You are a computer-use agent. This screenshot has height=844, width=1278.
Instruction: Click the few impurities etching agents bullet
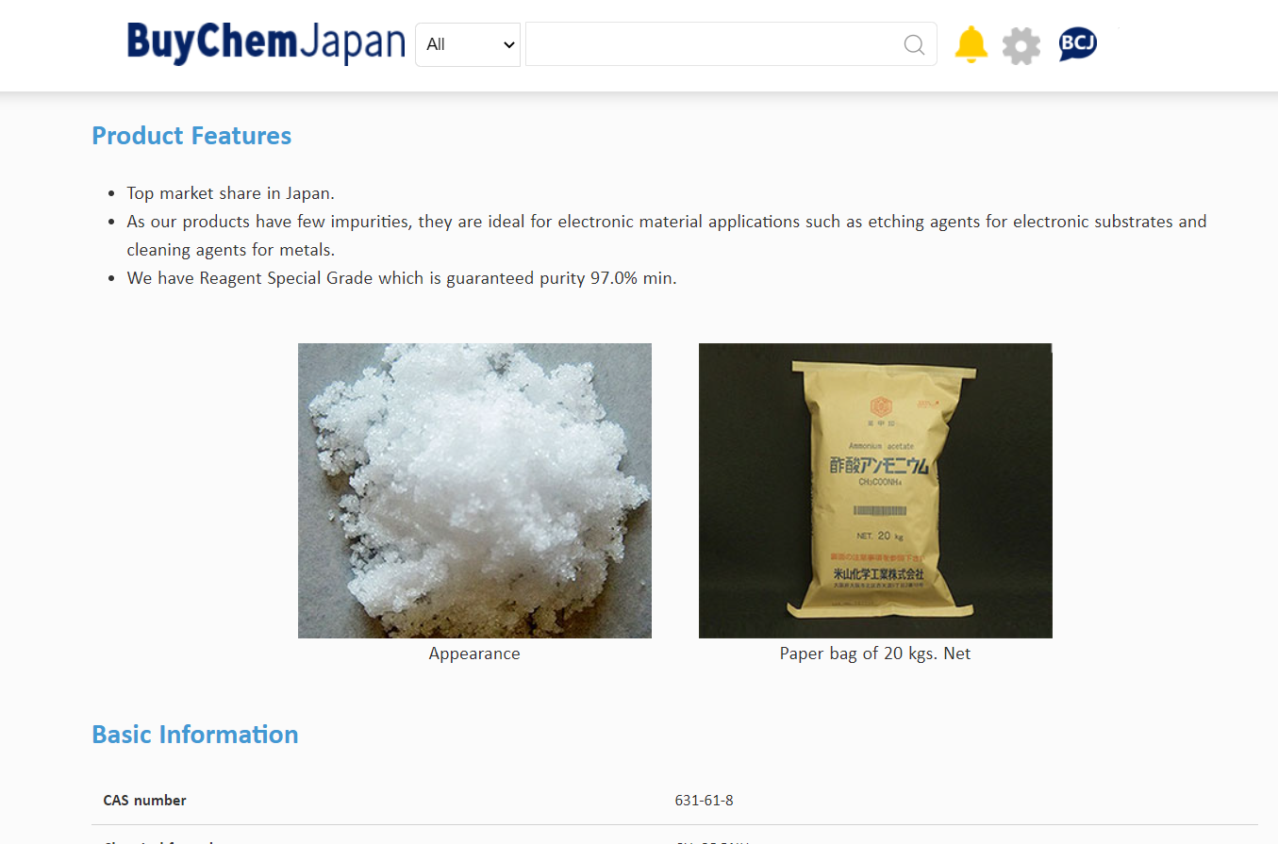(x=667, y=236)
